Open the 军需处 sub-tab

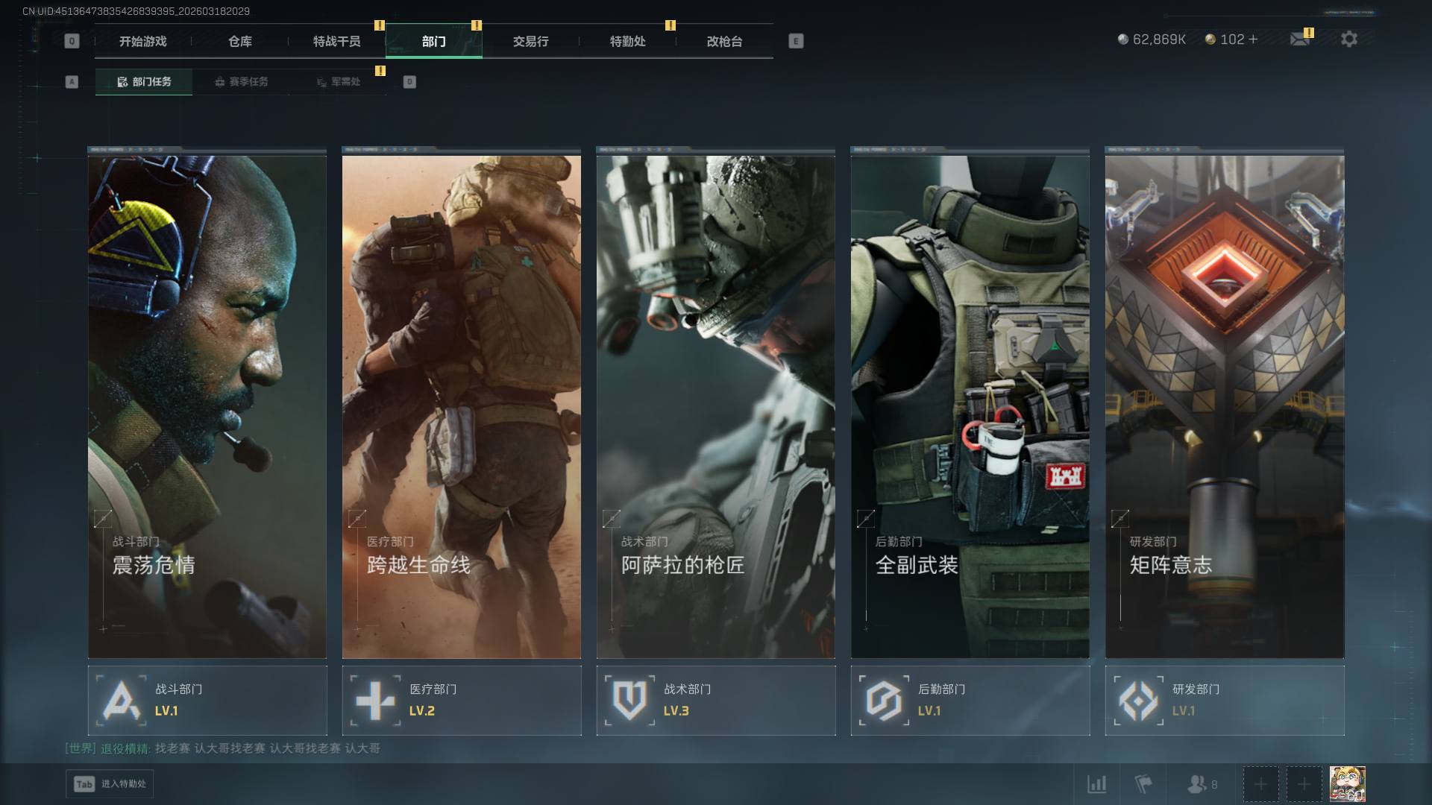point(338,82)
